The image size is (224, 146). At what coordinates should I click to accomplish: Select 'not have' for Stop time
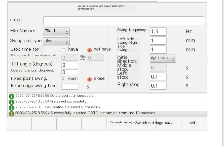[x=89, y=50]
